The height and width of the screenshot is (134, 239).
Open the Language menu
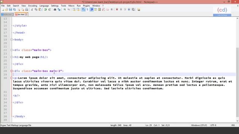tap(44, 6)
